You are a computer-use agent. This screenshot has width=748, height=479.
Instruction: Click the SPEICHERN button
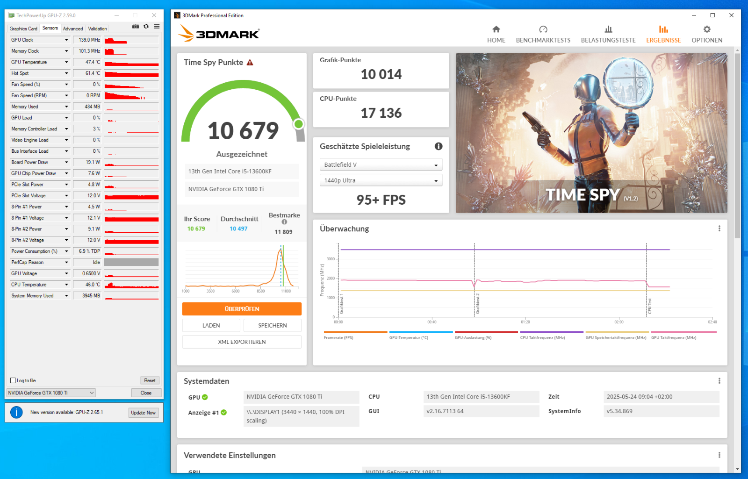click(273, 325)
